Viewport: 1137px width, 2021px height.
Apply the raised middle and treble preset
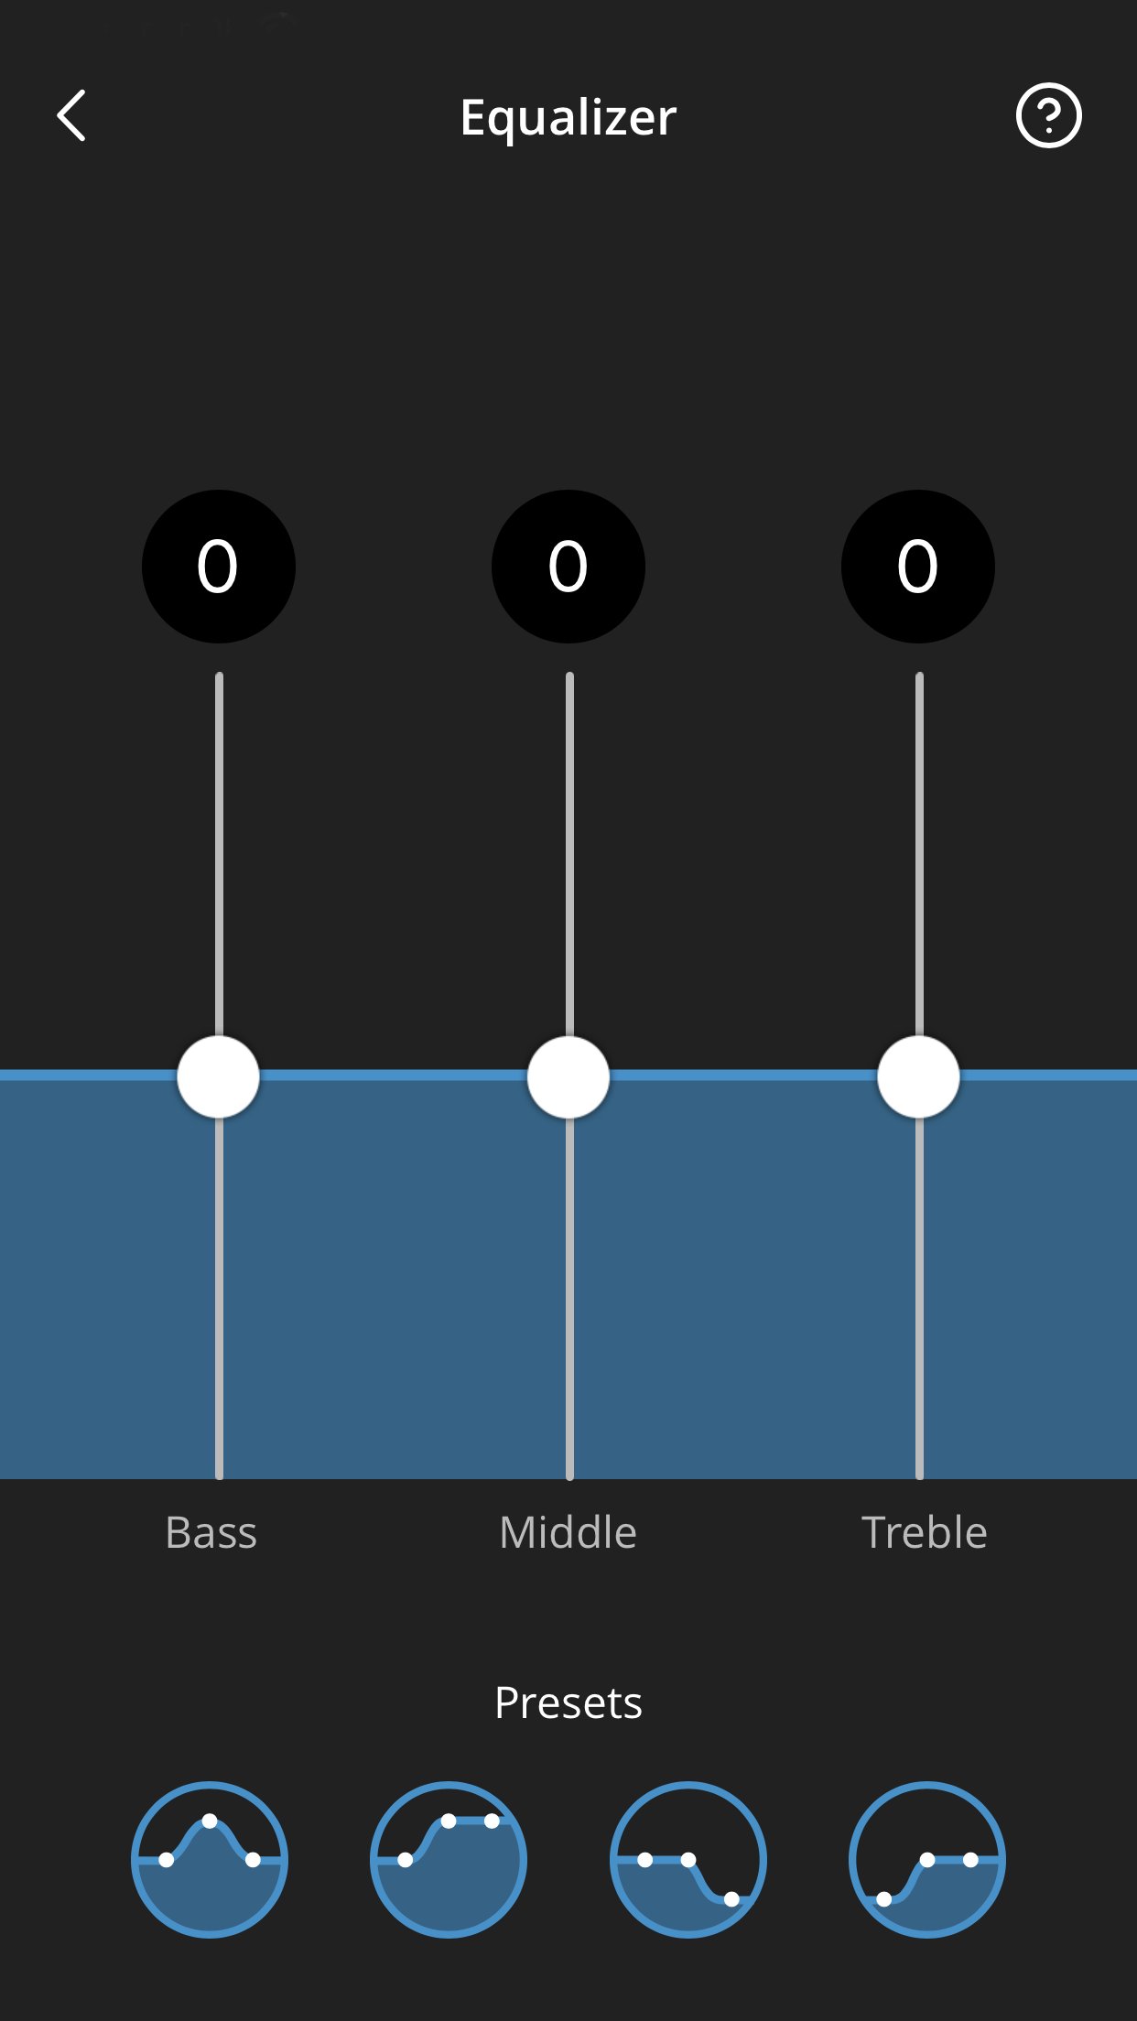coord(449,1859)
